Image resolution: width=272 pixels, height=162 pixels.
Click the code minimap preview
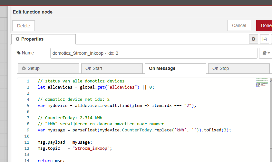coord(262,82)
